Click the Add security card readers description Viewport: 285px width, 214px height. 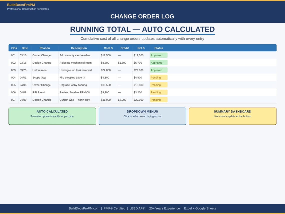[75, 55]
